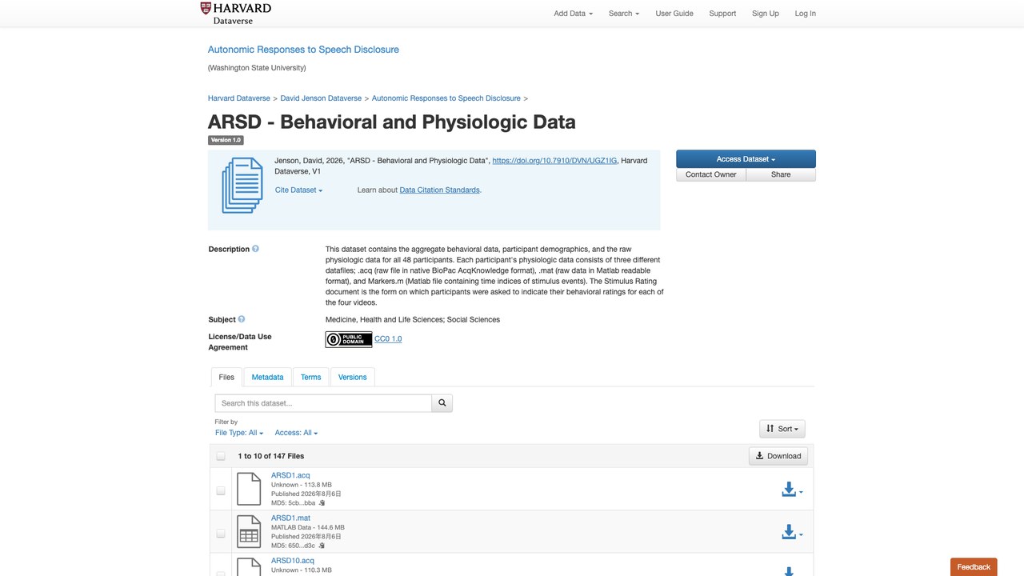Check the box for ARSD1.mat

coord(221,534)
